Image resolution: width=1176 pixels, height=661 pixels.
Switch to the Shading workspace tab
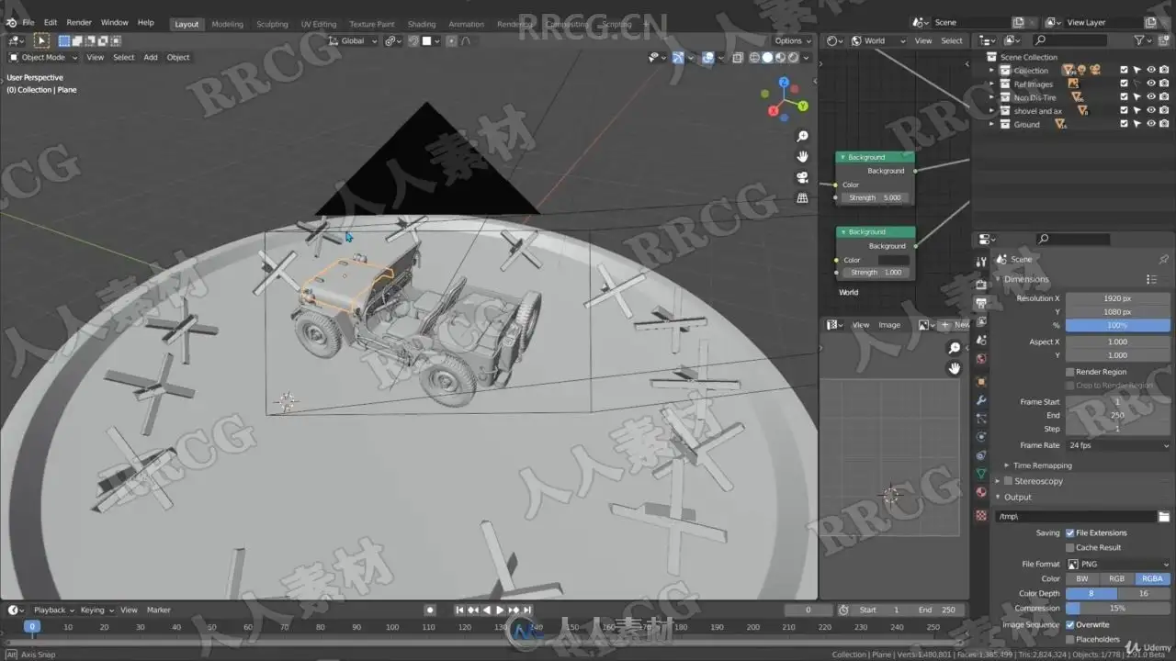coord(422,24)
